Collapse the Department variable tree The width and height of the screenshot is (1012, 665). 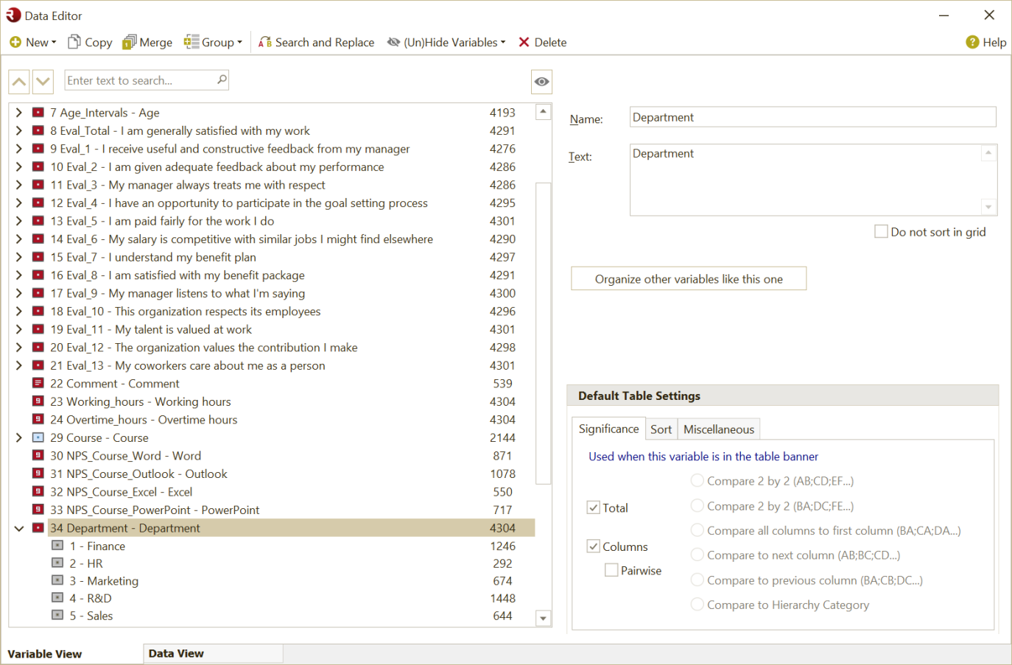coord(18,527)
